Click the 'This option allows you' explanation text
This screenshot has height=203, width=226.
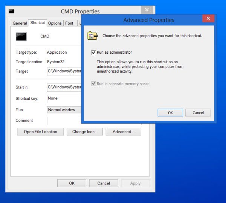[140, 67]
